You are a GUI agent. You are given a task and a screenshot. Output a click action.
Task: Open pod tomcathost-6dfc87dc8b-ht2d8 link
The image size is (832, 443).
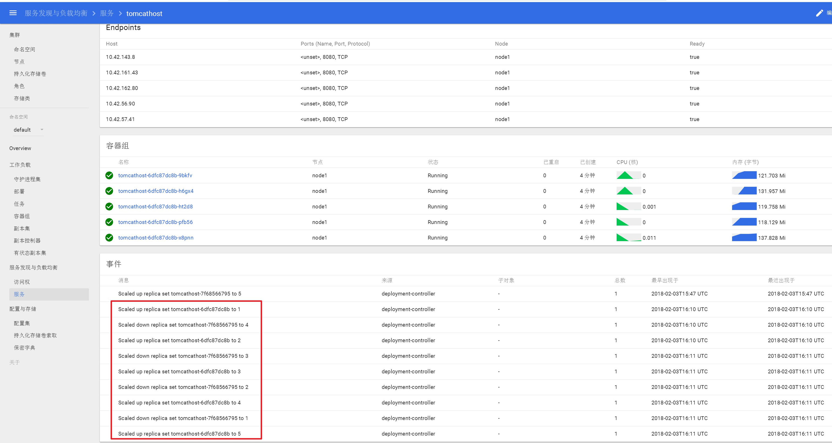pyautogui.click(x=155, y=206)
